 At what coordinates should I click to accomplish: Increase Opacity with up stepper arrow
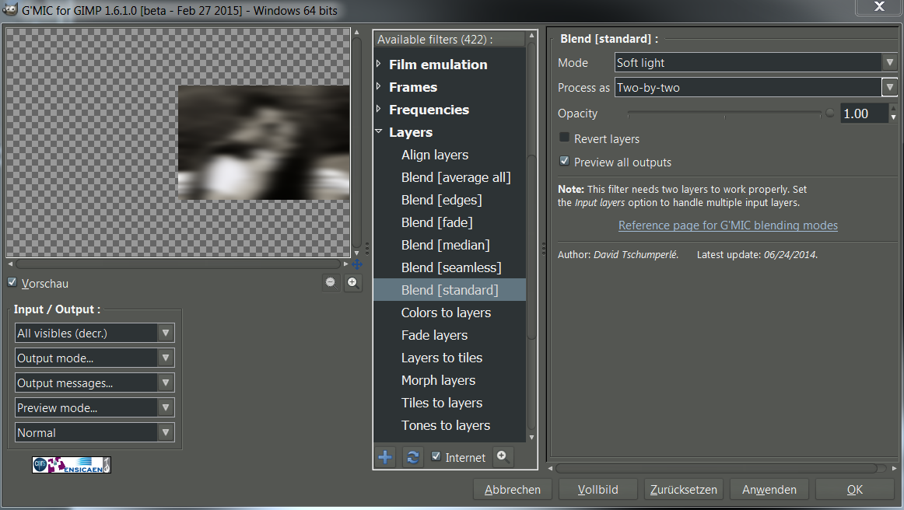point(893,108)
